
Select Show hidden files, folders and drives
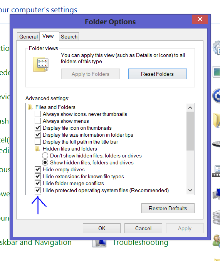(45, 162)
